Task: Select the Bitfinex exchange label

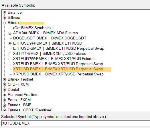Action: click(14, 17)
